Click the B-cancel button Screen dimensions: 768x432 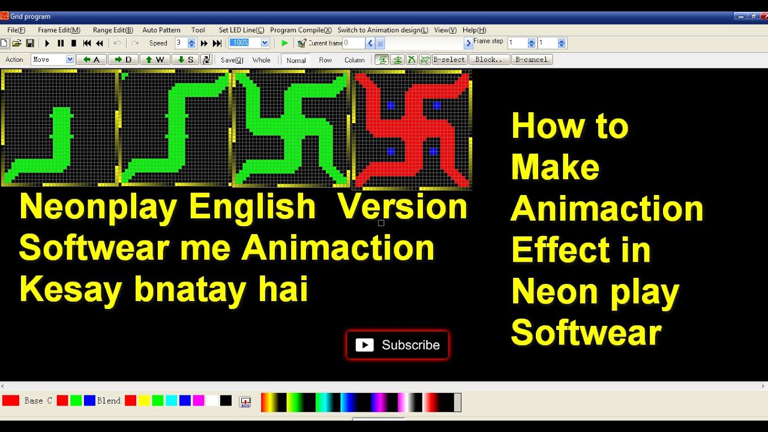pyautogui.click(x=532, y=59)
